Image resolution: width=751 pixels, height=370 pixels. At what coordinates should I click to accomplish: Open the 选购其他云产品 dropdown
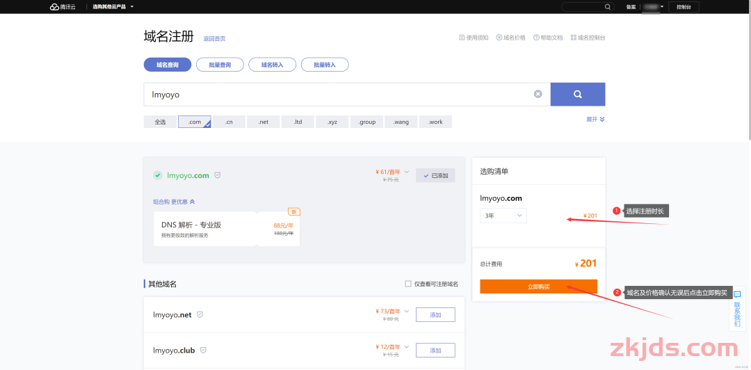(113, 7)
